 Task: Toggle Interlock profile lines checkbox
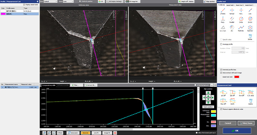pos(221,70)
